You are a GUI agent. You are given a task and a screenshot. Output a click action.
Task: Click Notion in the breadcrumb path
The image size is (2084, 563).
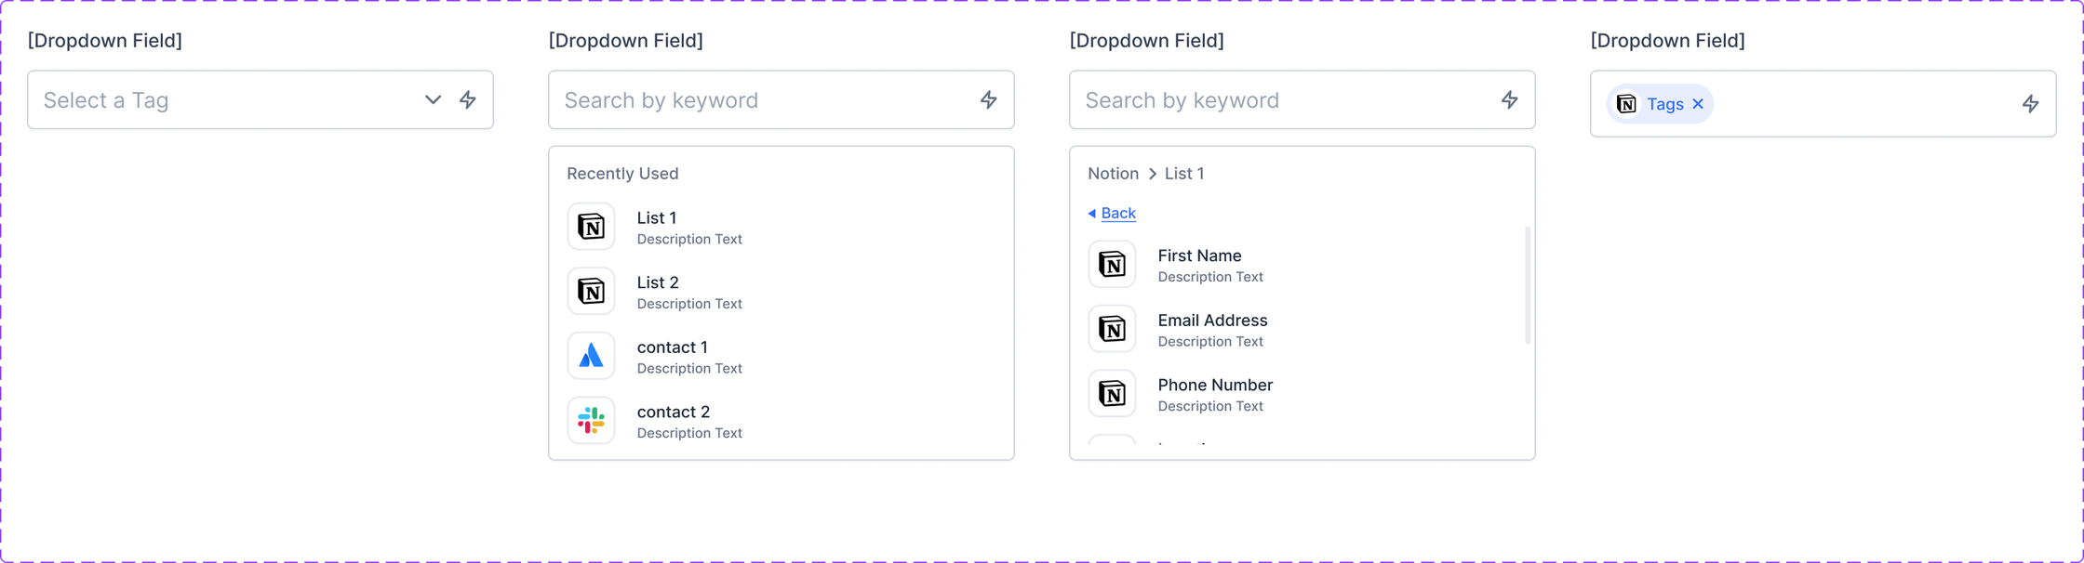(x=1113, y=174)
